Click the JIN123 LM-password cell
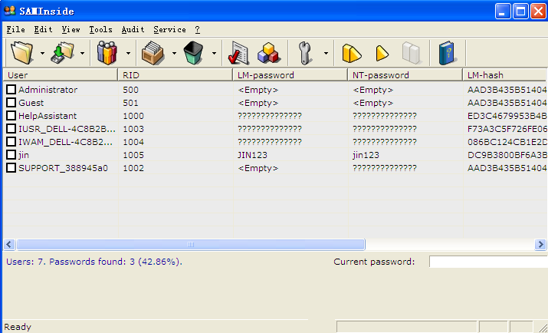Screen dimensions: 548x333 coord(252,155)
